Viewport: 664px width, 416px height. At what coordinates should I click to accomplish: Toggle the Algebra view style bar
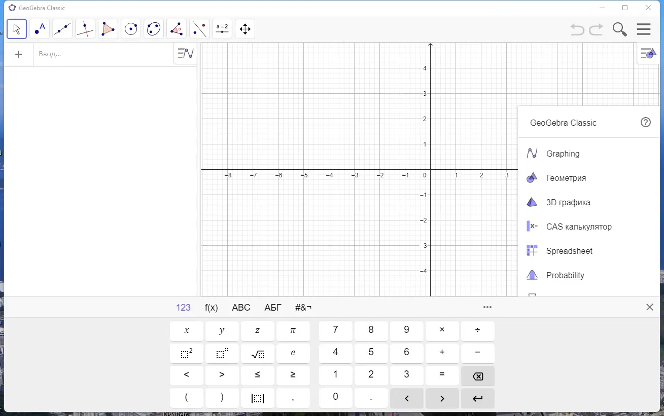186,53
